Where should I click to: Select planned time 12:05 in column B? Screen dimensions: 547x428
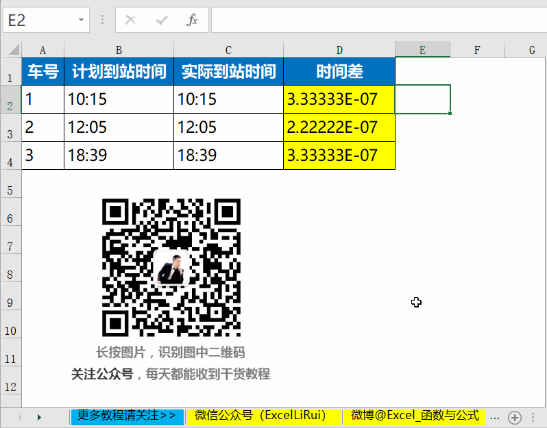tap(119, 127)
